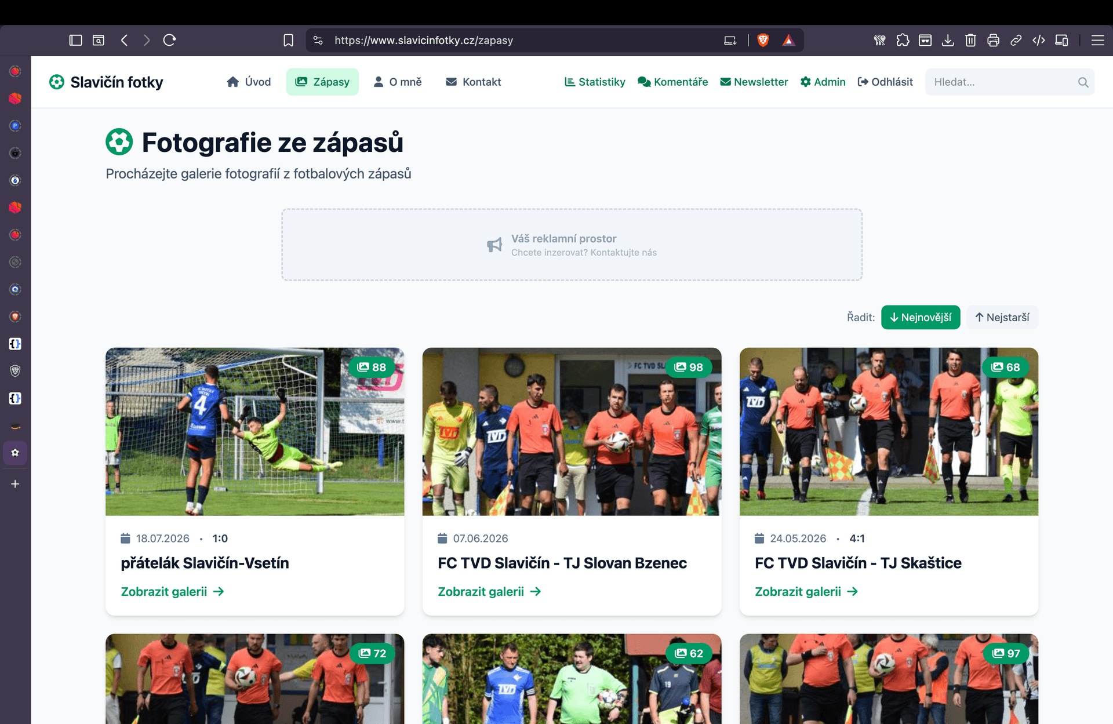Sort galleries by Nejnovější
Image resolution: width=1113 pixels, height=724 pixels.
coord(921,317)
